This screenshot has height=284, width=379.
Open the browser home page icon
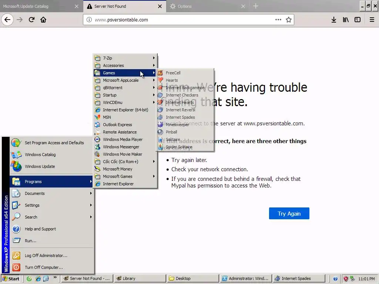point(43,20)
